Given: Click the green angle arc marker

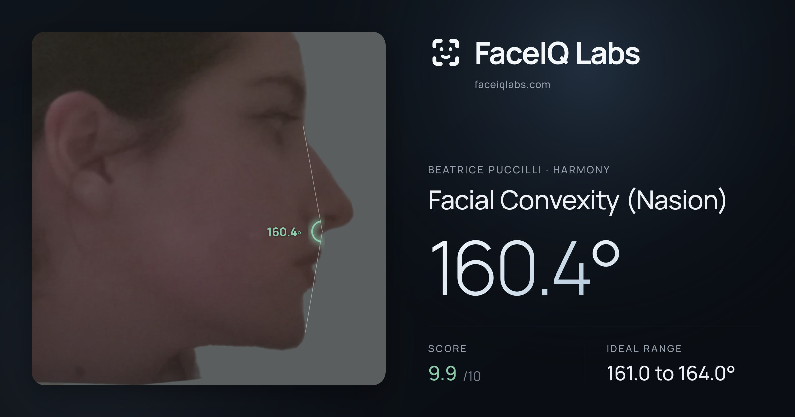Looking at the screenshot, I should pos(317,231).
